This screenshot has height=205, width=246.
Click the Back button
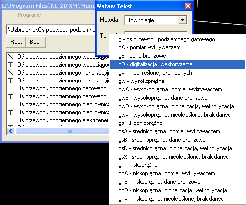(36, 42)
